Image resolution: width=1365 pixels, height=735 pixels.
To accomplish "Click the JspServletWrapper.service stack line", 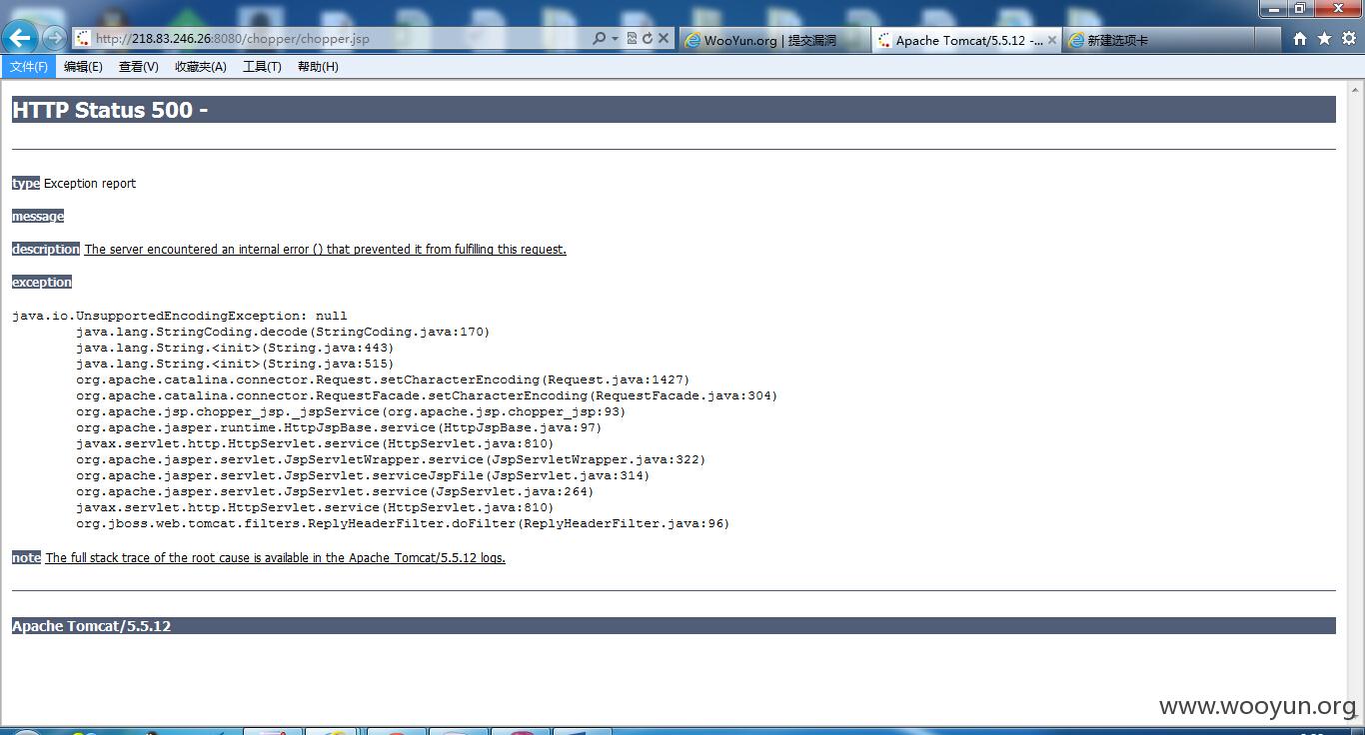I will (391, 459).
